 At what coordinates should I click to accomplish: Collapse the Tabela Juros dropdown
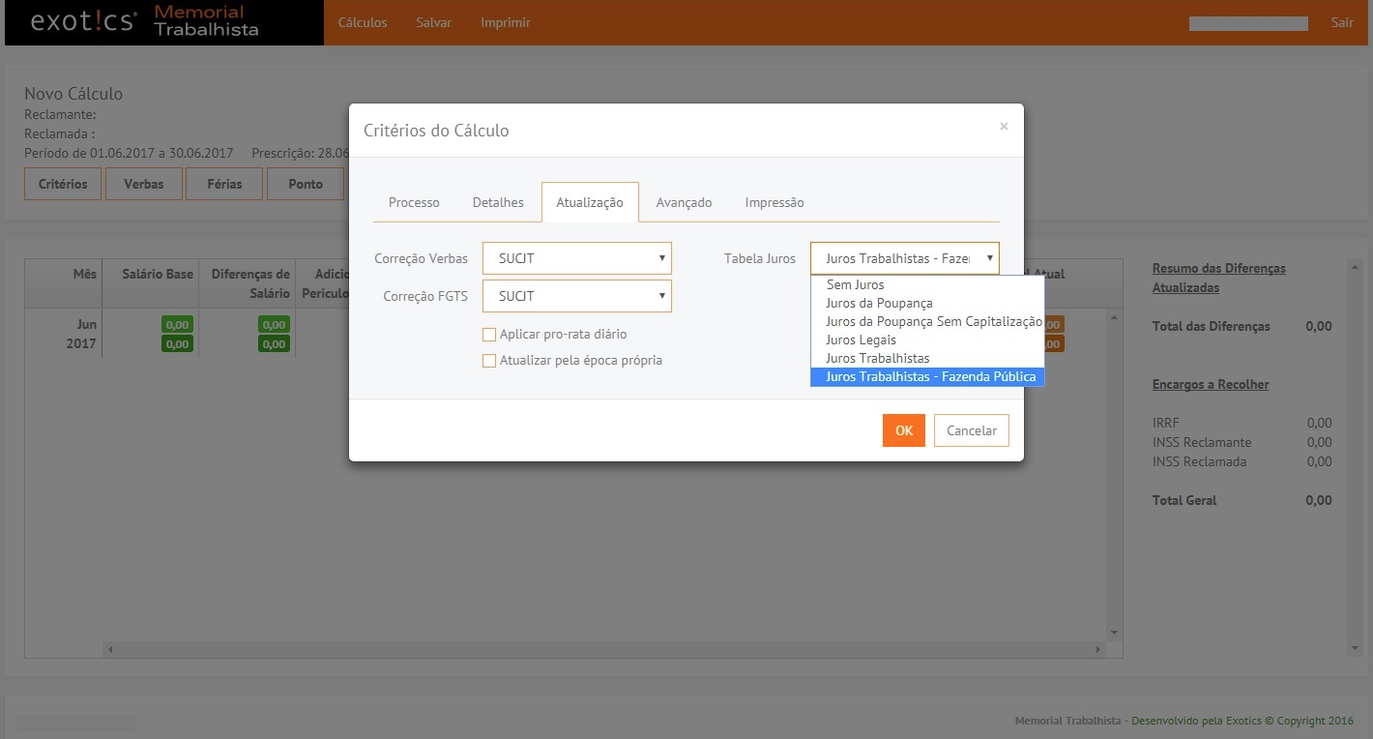tap(904, 258)
